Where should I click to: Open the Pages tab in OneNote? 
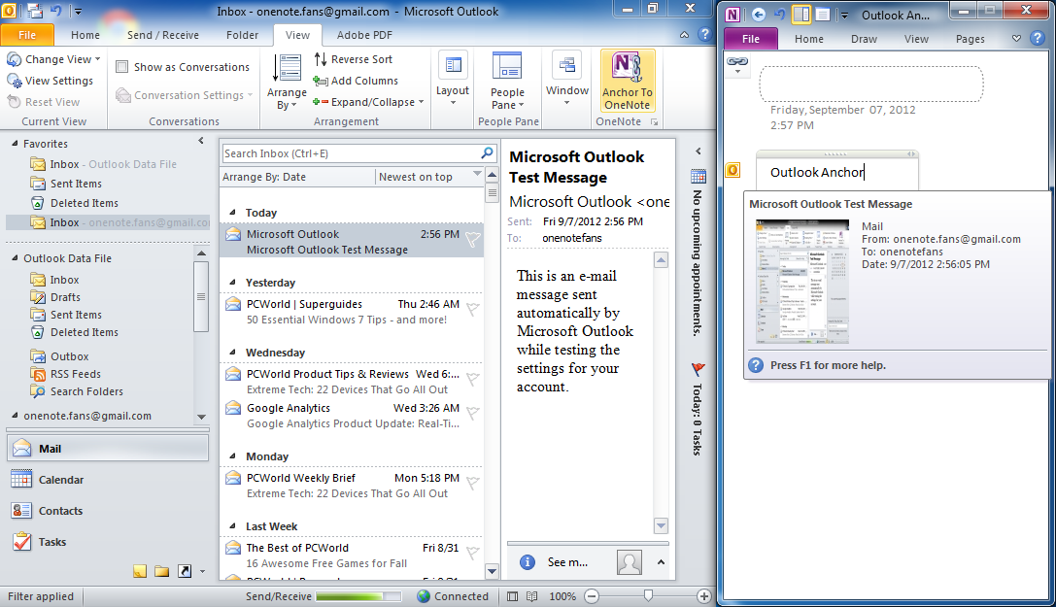coord(970,39)
